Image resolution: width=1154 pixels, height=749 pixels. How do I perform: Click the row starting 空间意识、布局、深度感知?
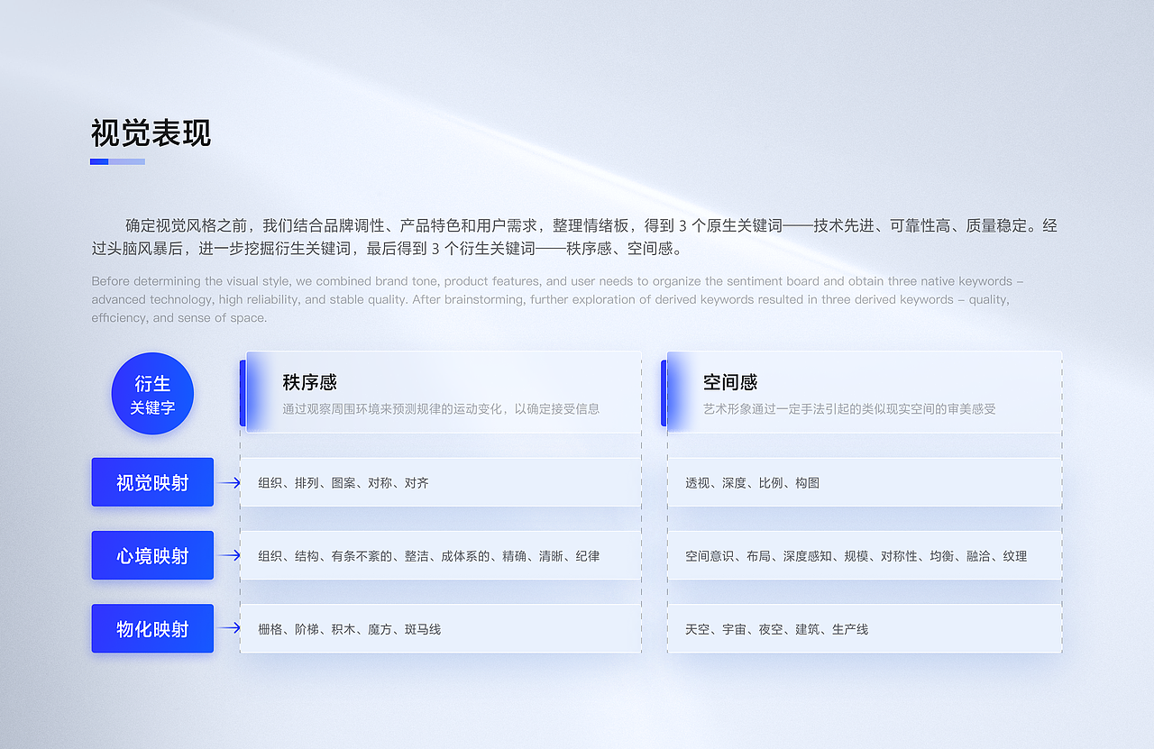[865, 555]
